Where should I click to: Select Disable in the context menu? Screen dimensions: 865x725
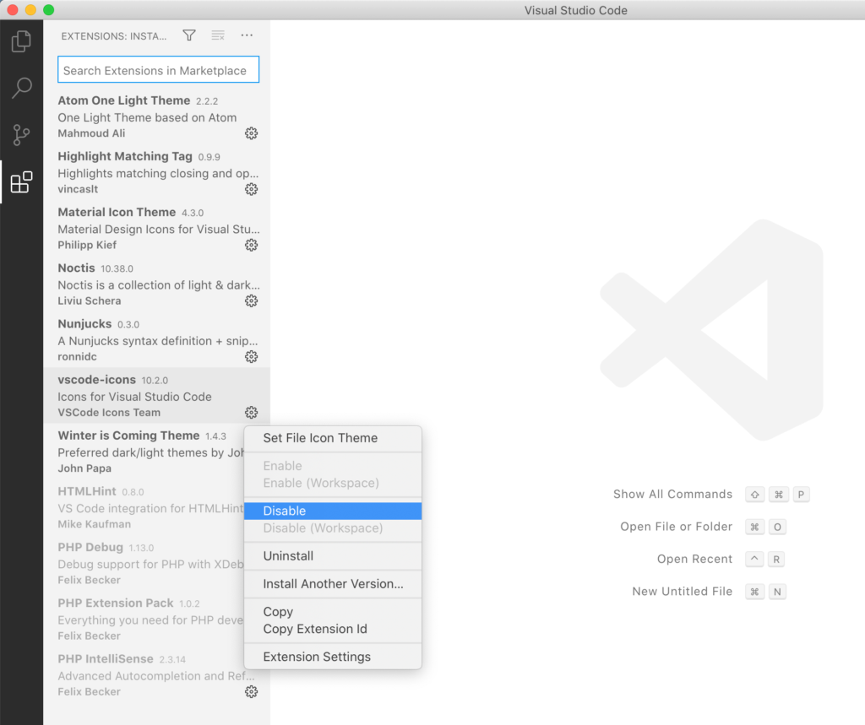point(333,511)
